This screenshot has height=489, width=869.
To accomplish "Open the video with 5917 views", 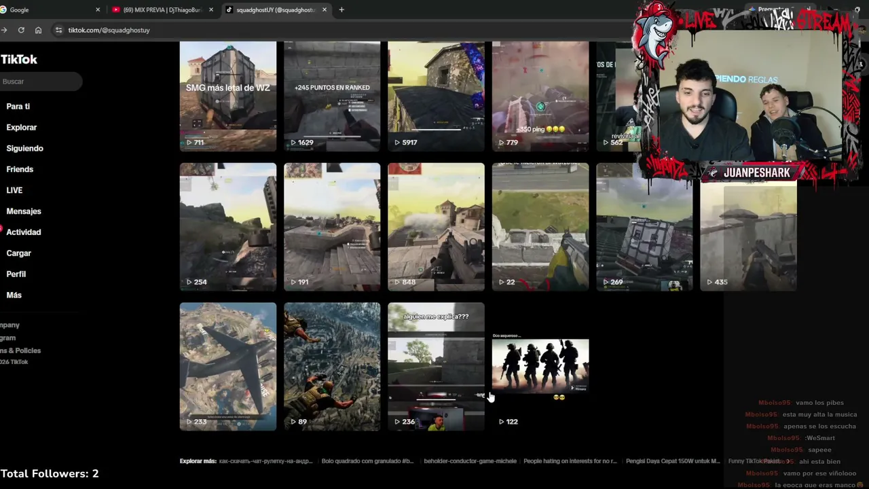I will (436, 96).
